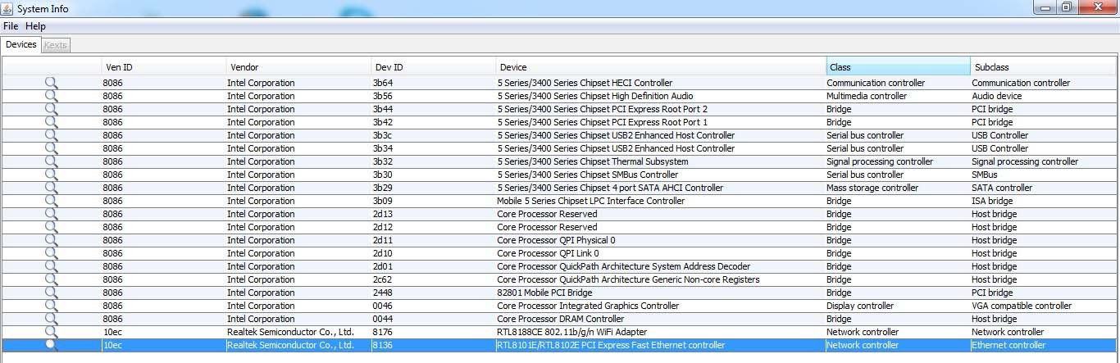1120x363 pixels.
Task: Click magnifier icon for HECI Controller row
Action: [52, 83]
